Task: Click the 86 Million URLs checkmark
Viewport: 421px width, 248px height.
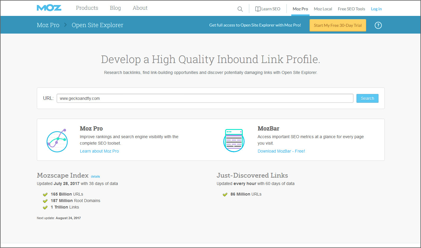Action: pos(225,194)
